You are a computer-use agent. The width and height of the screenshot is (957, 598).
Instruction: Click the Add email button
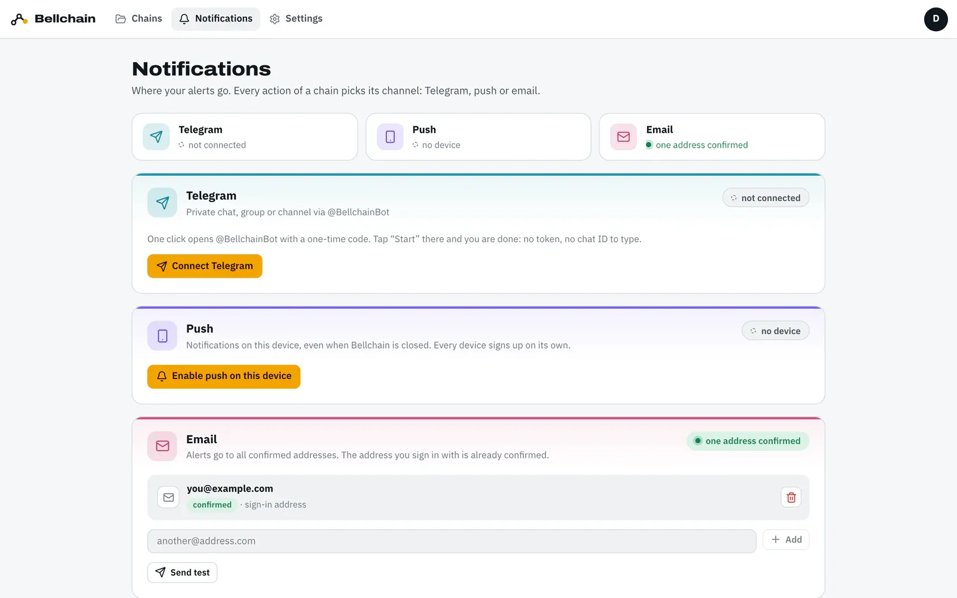(786, 539)
